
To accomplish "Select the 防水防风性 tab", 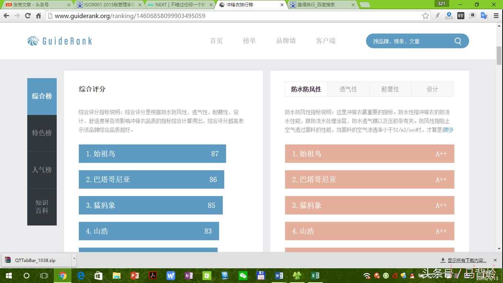I will (x=306, y=89).
